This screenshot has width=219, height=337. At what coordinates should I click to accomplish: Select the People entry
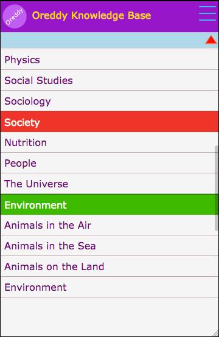109,163
